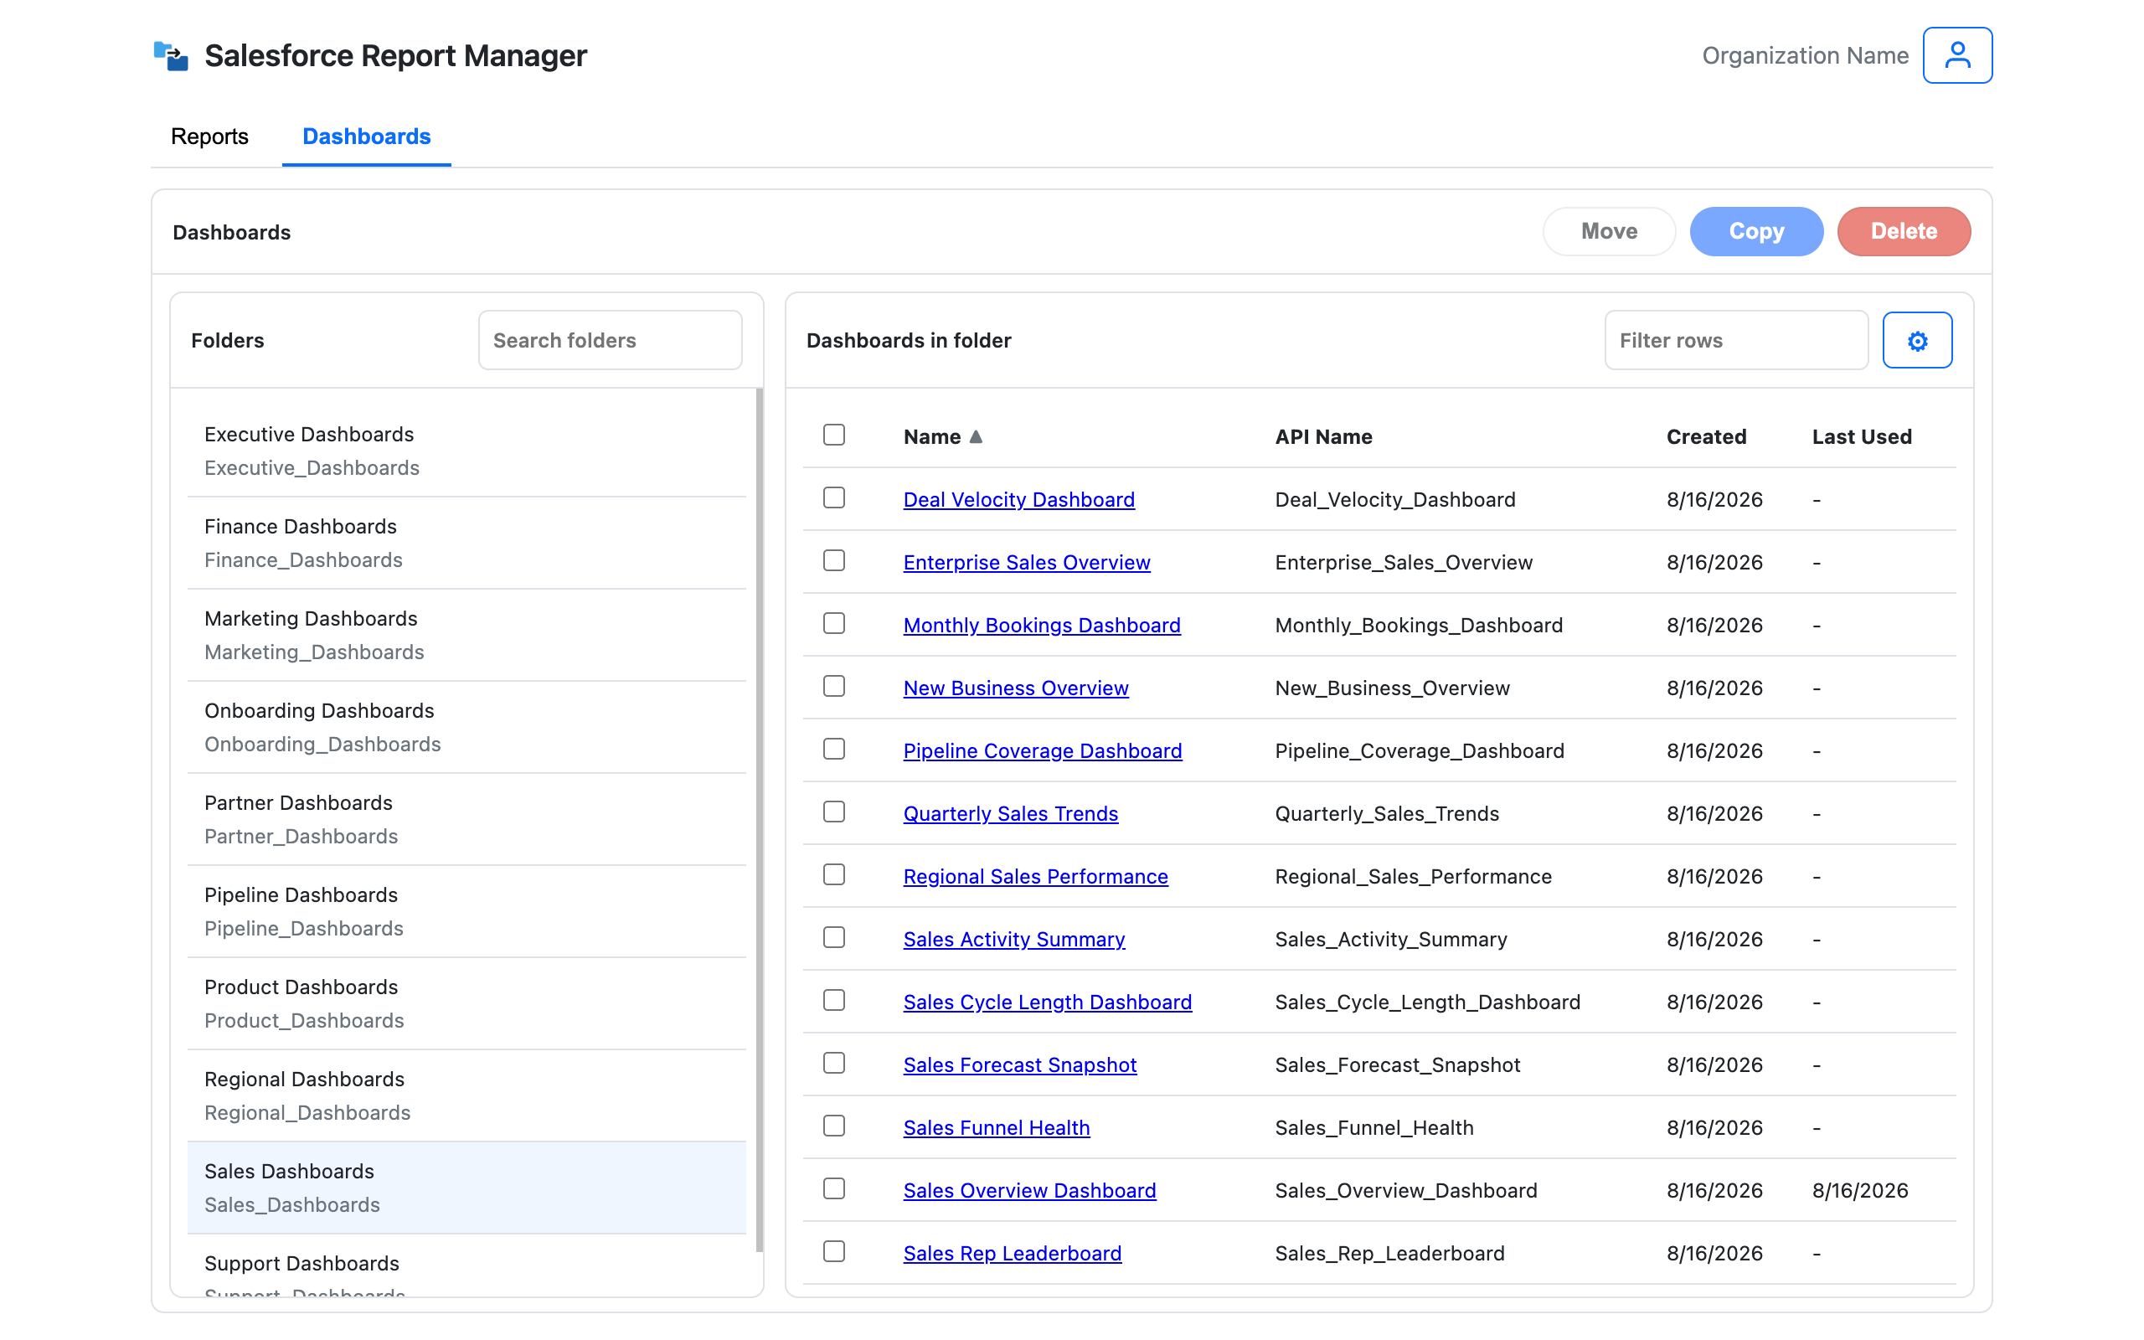
Task: Select the Product Dashboards folder
Action: (466, 1004)
